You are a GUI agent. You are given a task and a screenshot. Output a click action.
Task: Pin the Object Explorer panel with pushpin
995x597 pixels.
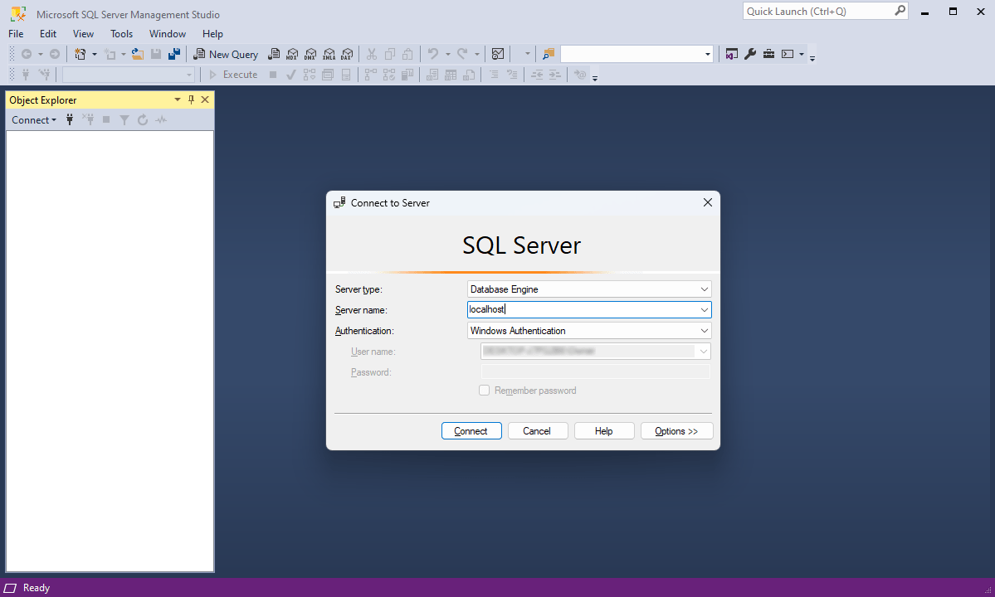coord(191,99)
